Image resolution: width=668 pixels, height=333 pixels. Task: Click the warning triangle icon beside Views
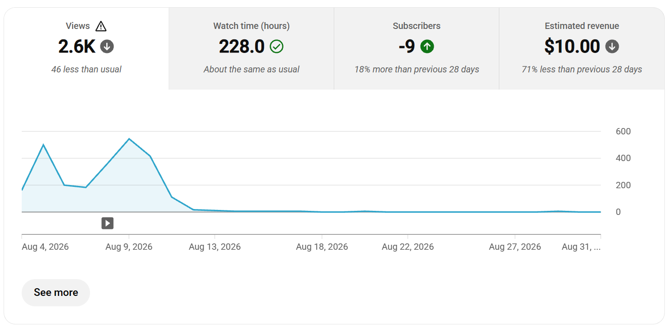(101, 26)
